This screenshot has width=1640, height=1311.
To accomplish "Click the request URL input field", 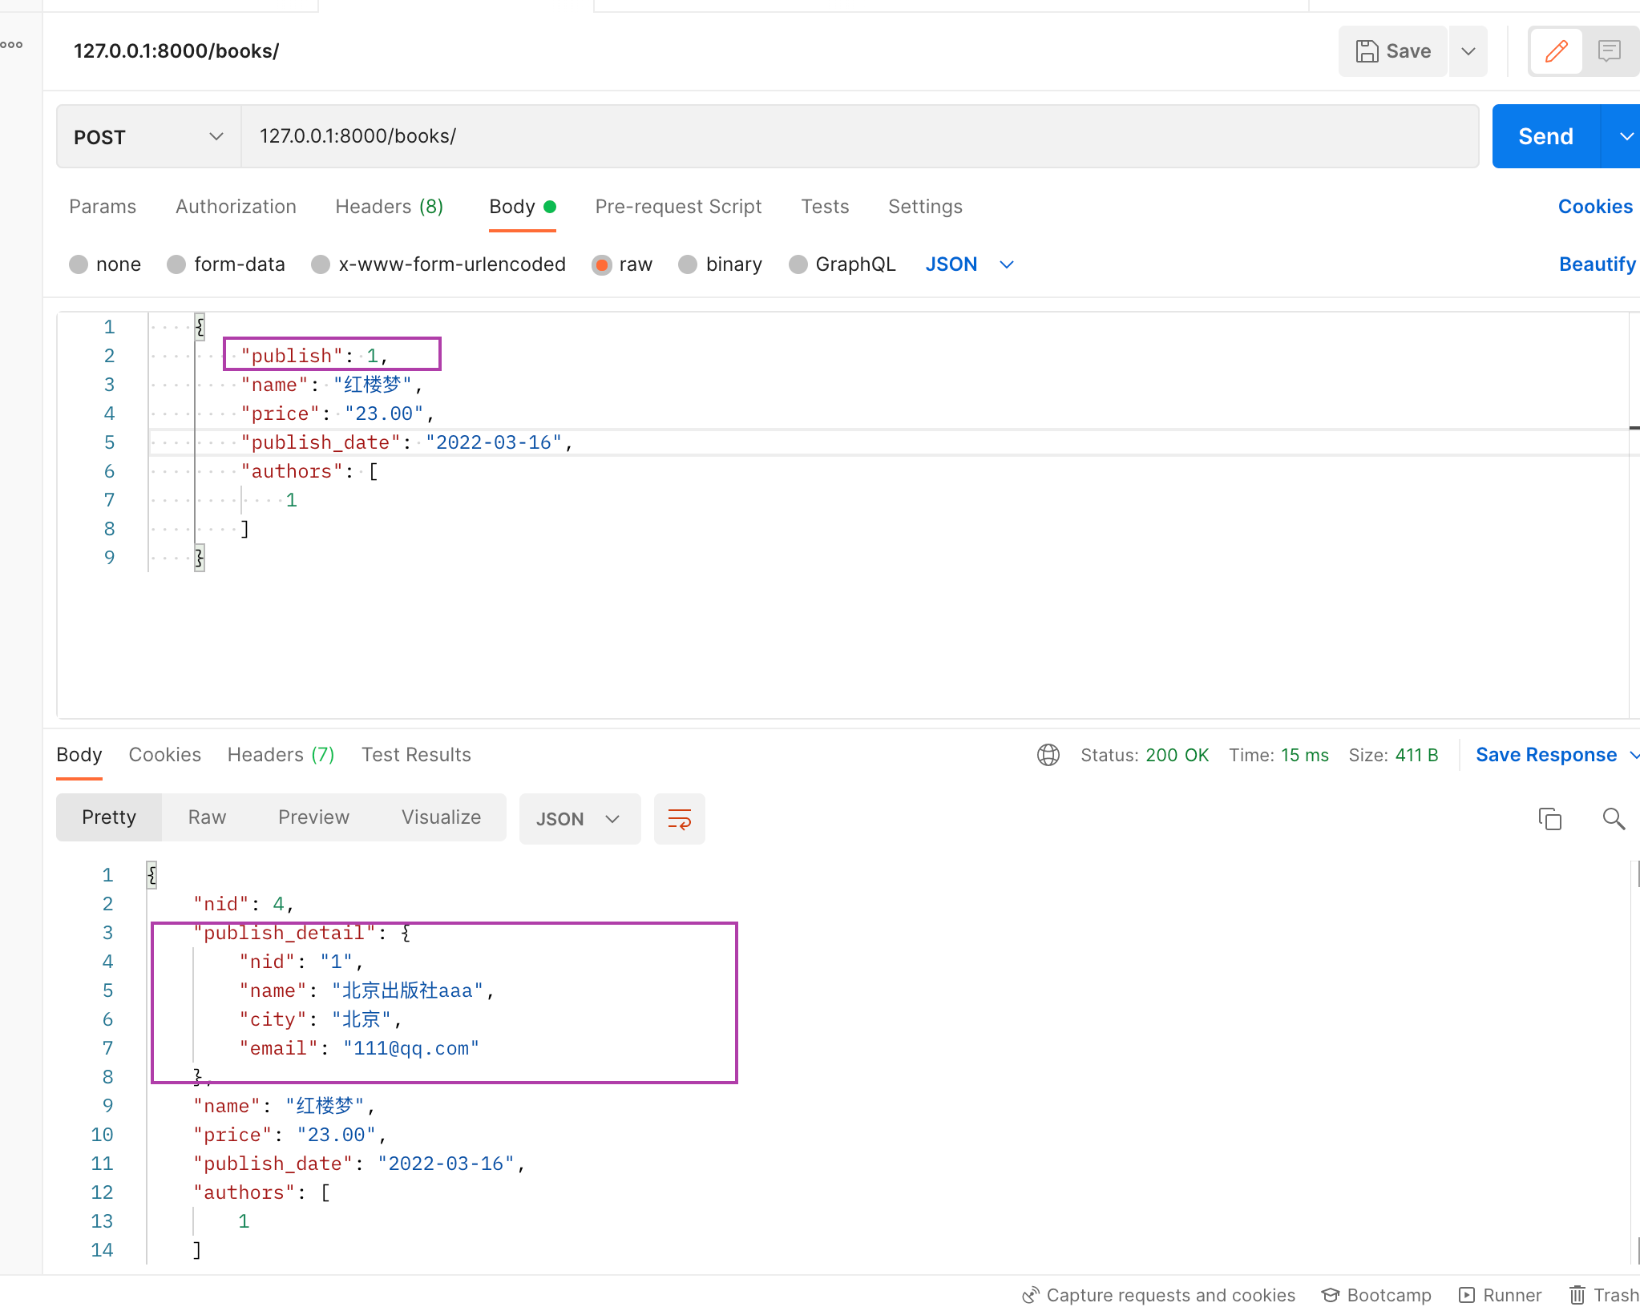I will click(x=859, y=136).
